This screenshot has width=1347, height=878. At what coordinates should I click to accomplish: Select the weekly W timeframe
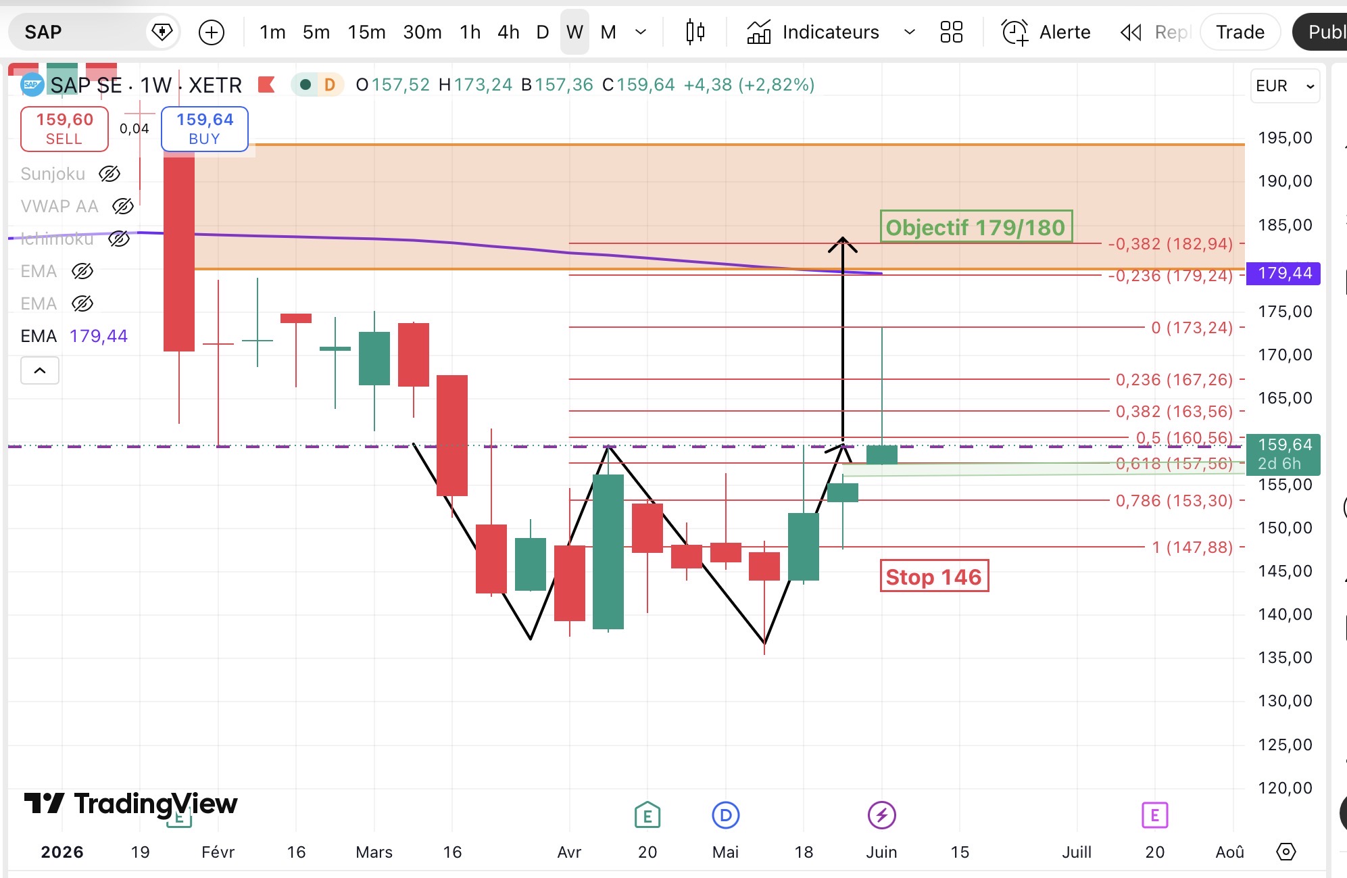coord(574,32)
